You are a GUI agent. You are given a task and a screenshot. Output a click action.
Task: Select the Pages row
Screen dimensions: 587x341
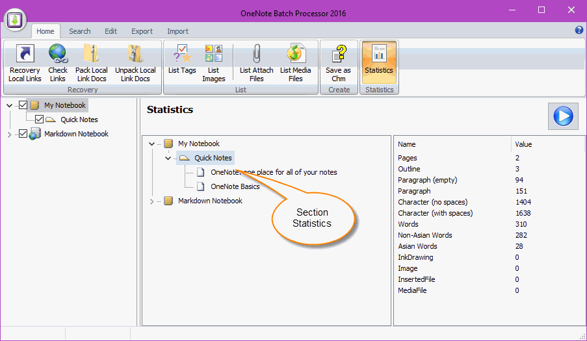pyautogui.click(x=489, y=158)
